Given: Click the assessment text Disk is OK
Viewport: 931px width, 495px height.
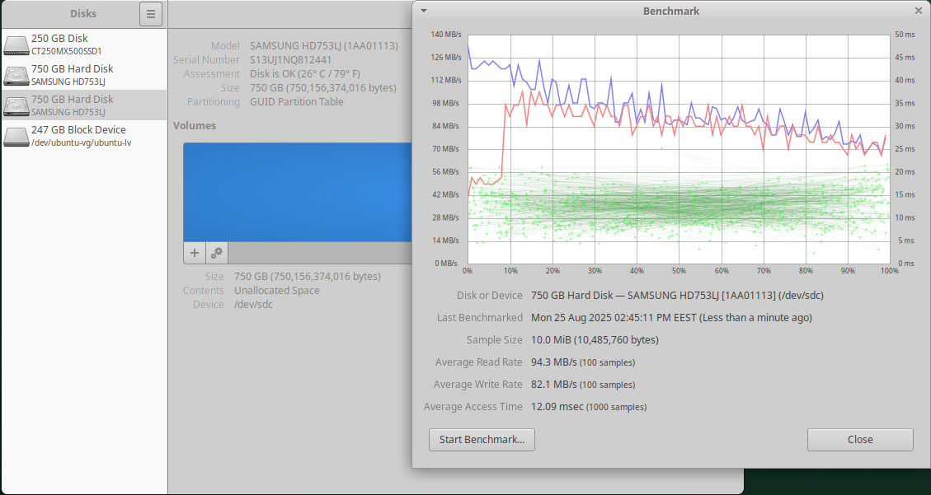Looking at the screenshot, I should tap(305, 74).
